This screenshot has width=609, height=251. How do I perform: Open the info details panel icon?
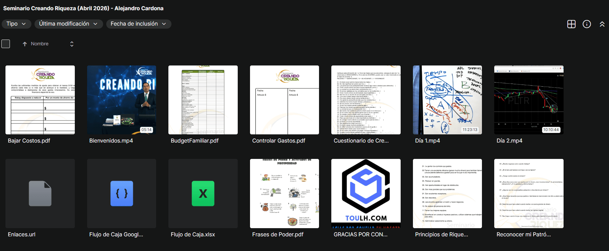point(586,24)
